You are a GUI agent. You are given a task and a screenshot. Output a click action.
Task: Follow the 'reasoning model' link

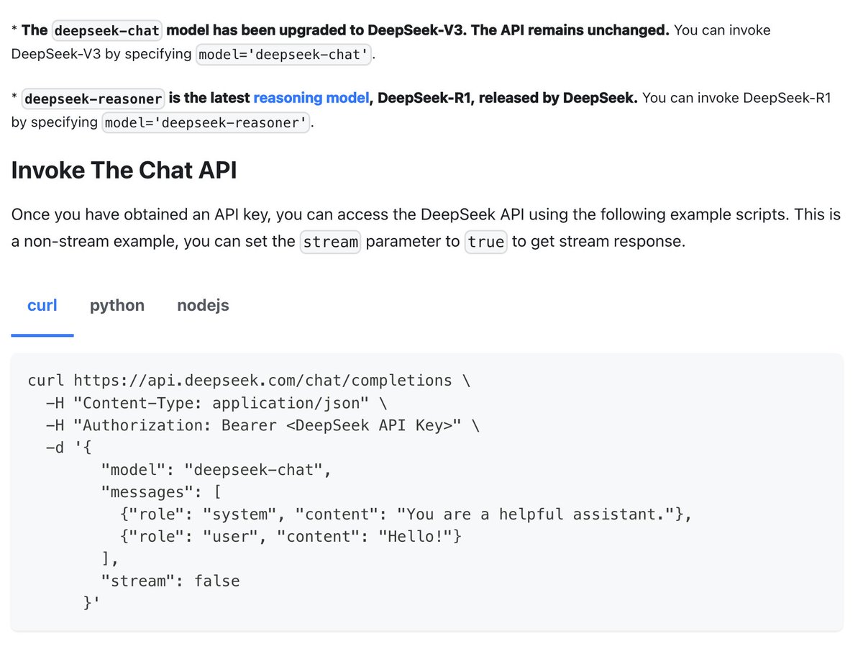tap(311, 97)
